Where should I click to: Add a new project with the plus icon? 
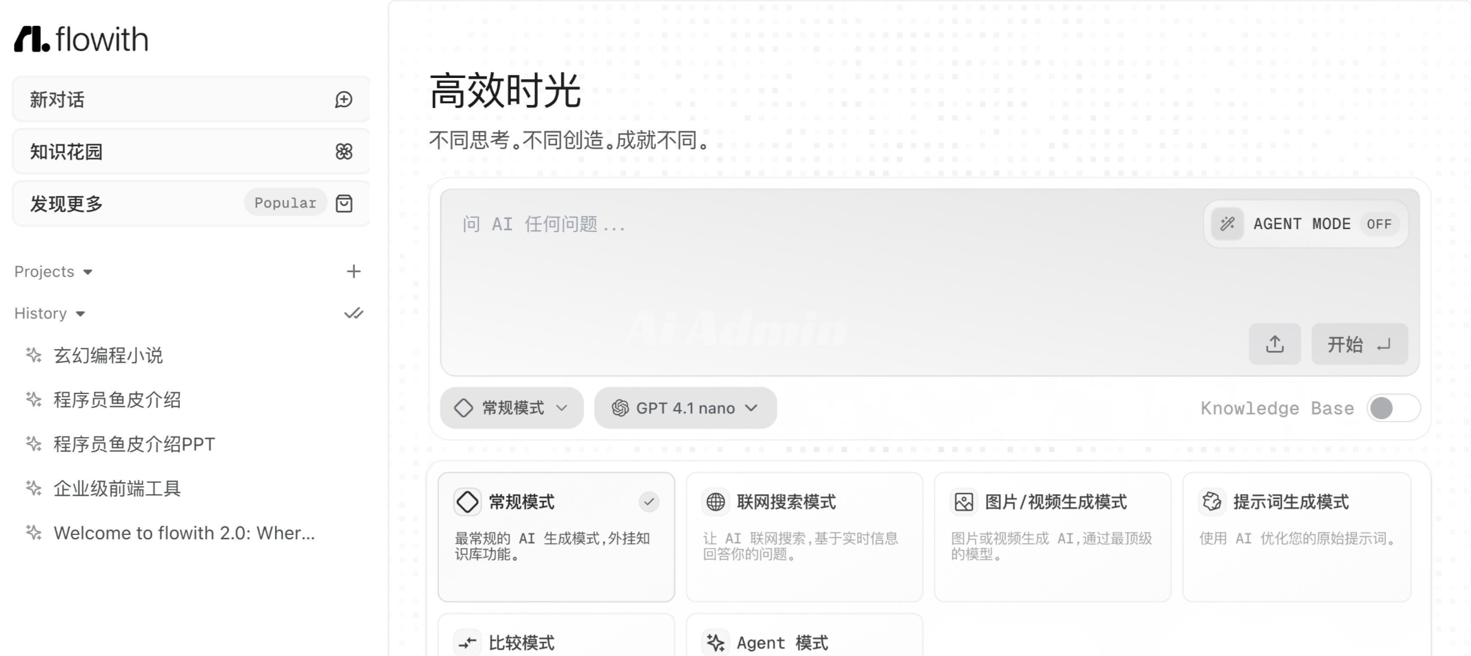coord(354,272)
